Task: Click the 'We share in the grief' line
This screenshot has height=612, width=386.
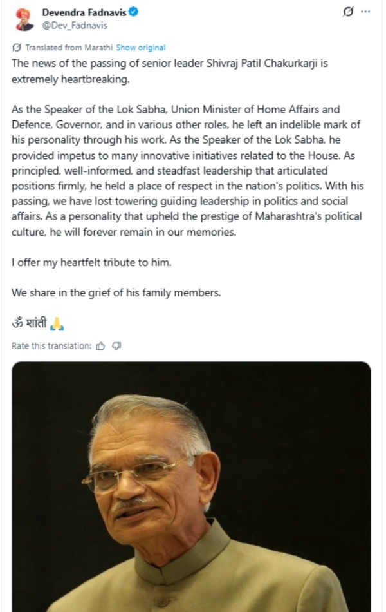Action: pos(116,292)
